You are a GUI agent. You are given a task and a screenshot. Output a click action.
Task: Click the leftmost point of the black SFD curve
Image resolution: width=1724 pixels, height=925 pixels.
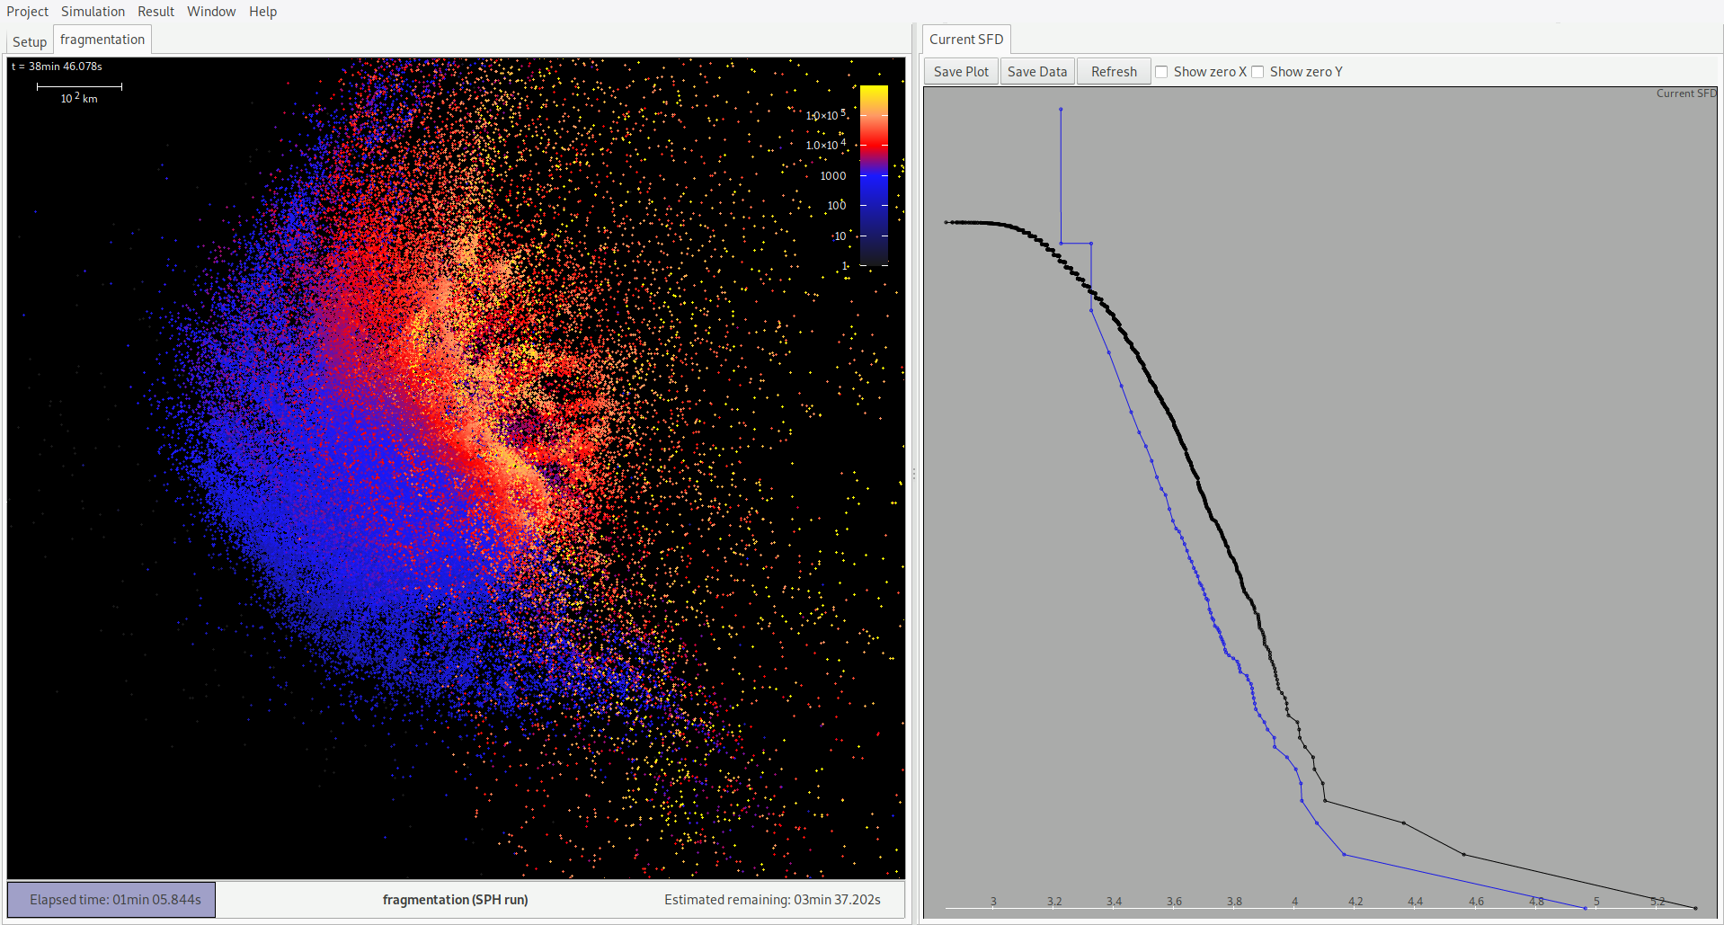click(x=946, y=222)
